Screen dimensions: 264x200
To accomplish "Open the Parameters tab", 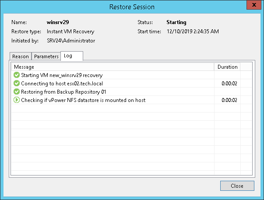I will pyautogui.click(x=46, y=56).
